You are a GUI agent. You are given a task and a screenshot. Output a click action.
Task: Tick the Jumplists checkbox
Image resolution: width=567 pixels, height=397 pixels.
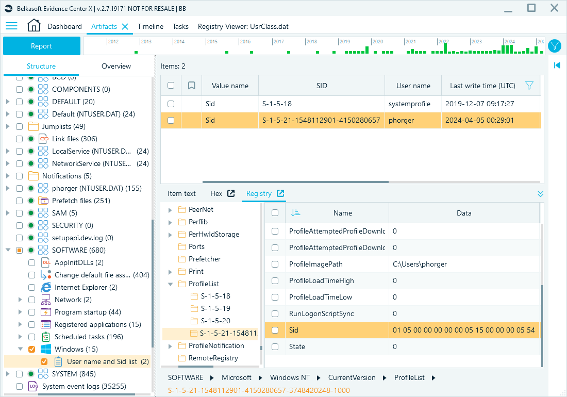click(x=20, y=126)
